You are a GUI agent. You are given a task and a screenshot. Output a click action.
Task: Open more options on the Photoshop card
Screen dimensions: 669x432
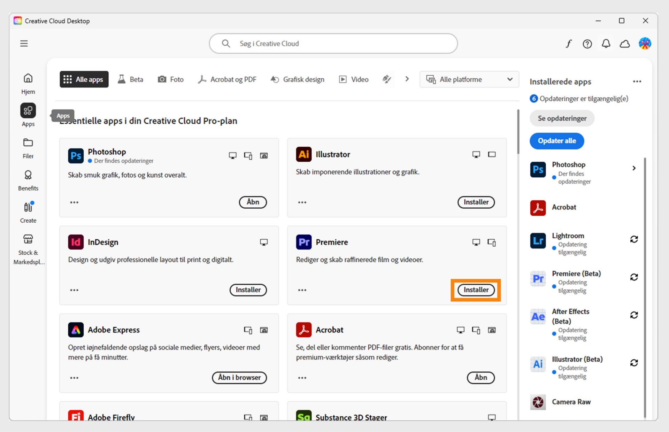click(x=74, y=202)
